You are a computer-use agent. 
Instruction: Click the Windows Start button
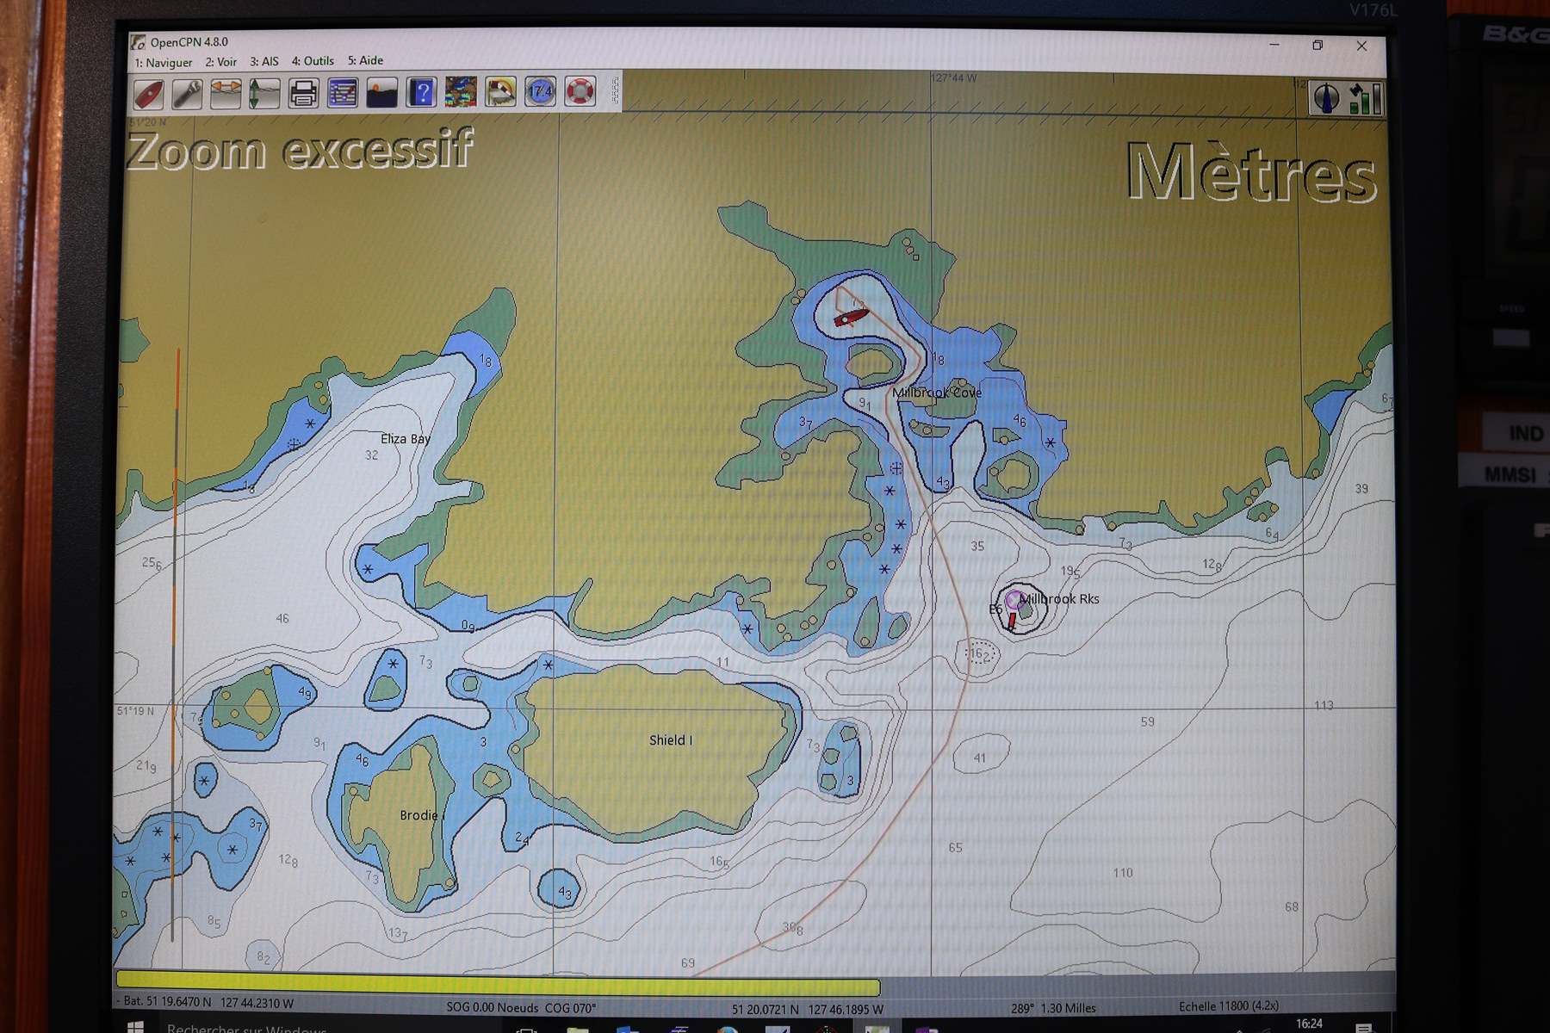click(135, 1026)
